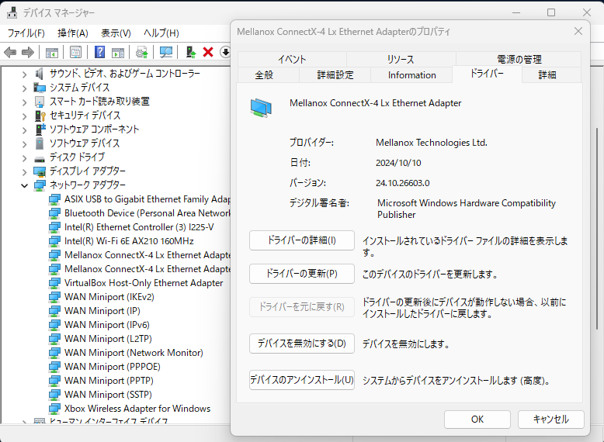
Task: Open the 操作(A) menu
Action: tap(73, 33)
